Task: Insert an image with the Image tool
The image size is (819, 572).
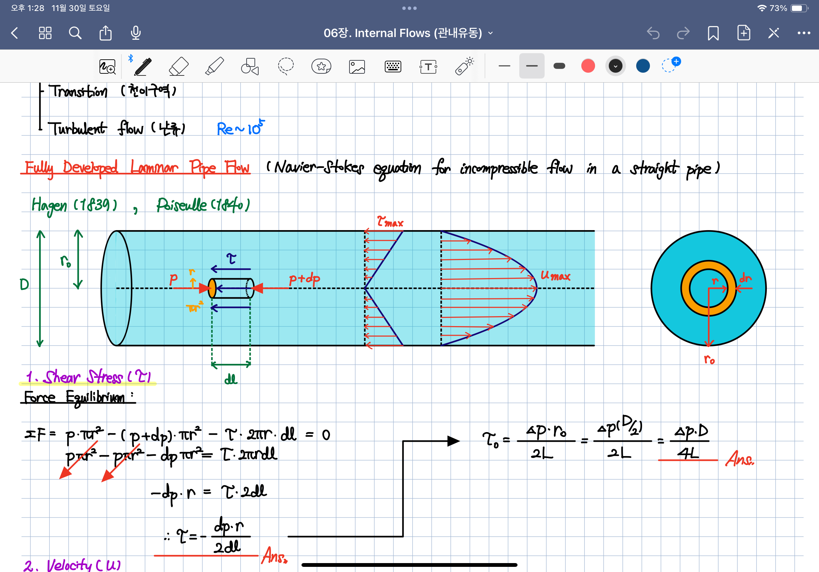Action: (357, 66)
